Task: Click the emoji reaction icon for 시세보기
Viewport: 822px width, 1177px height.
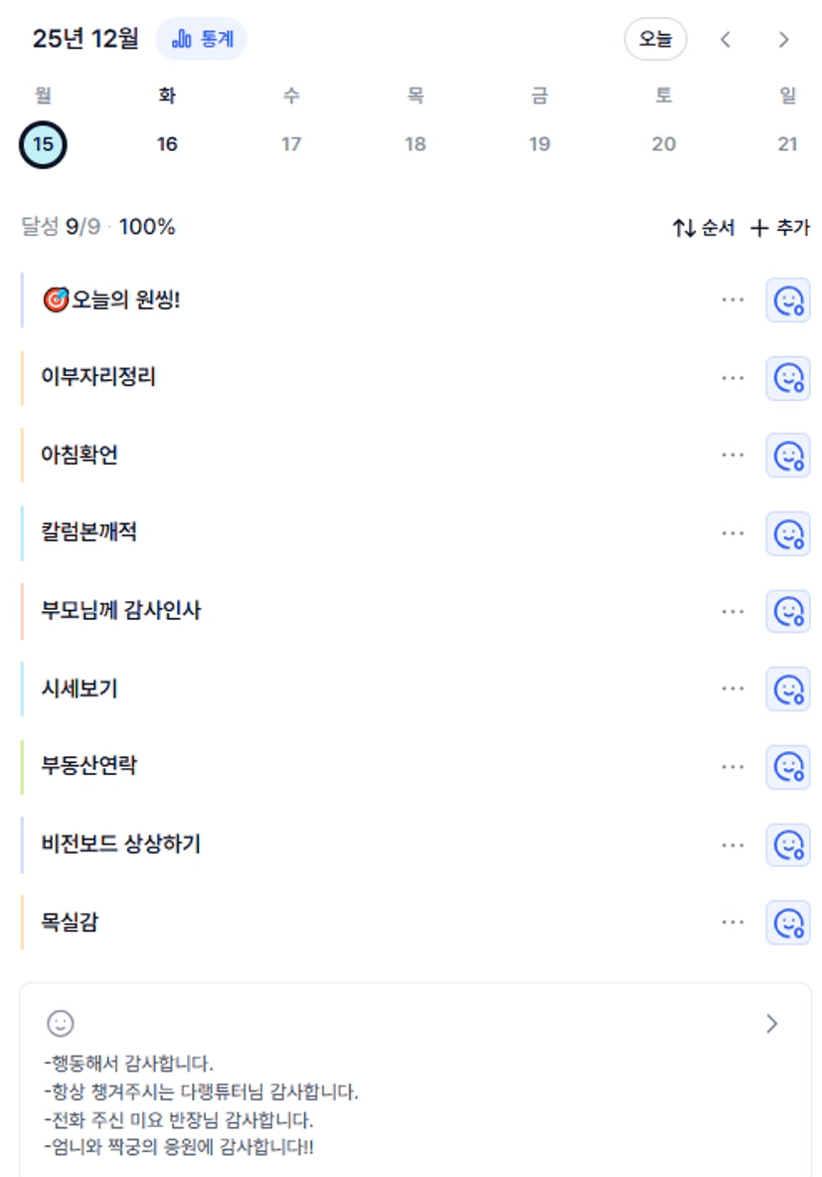Action: pyautogui.click(x=788, y=688)
